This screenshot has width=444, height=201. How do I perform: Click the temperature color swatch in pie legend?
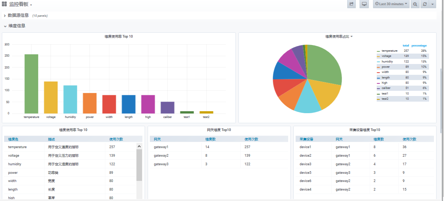point(378,51)
